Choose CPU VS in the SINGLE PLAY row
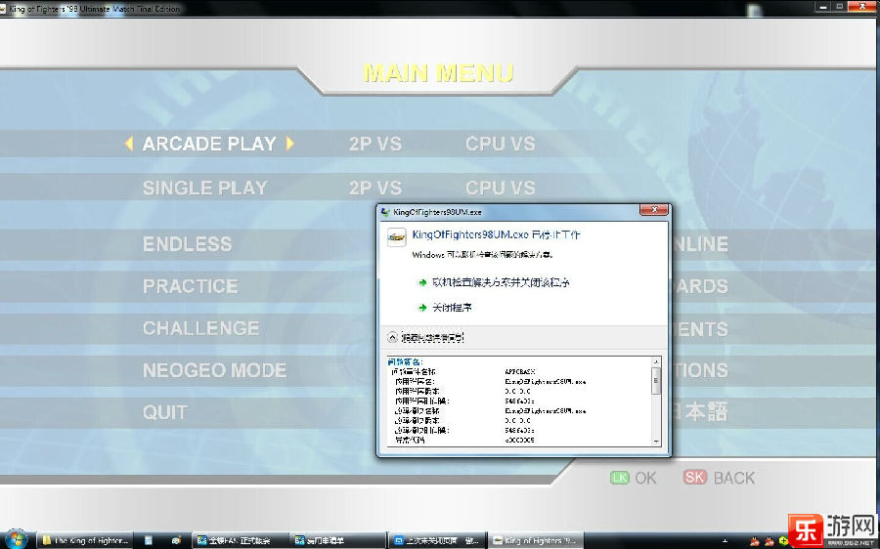The width and height of the screenshot is (880, 549). [x=500, y=188]
